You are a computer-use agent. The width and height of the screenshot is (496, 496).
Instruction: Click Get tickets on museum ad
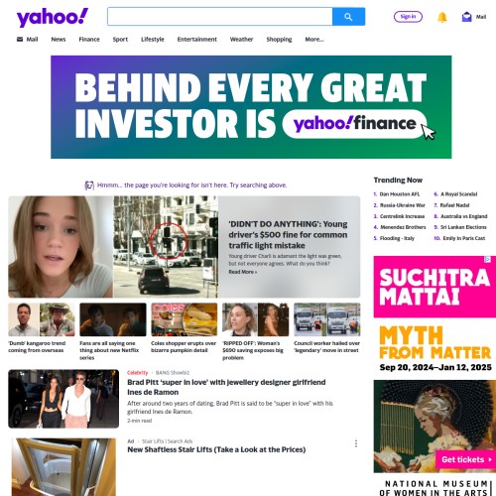(466, 459)
